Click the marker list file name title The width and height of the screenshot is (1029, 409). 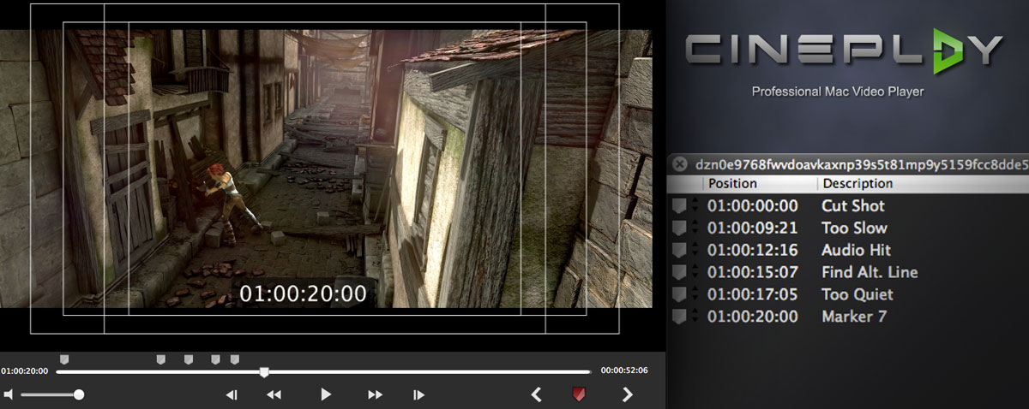click(862, 163)
